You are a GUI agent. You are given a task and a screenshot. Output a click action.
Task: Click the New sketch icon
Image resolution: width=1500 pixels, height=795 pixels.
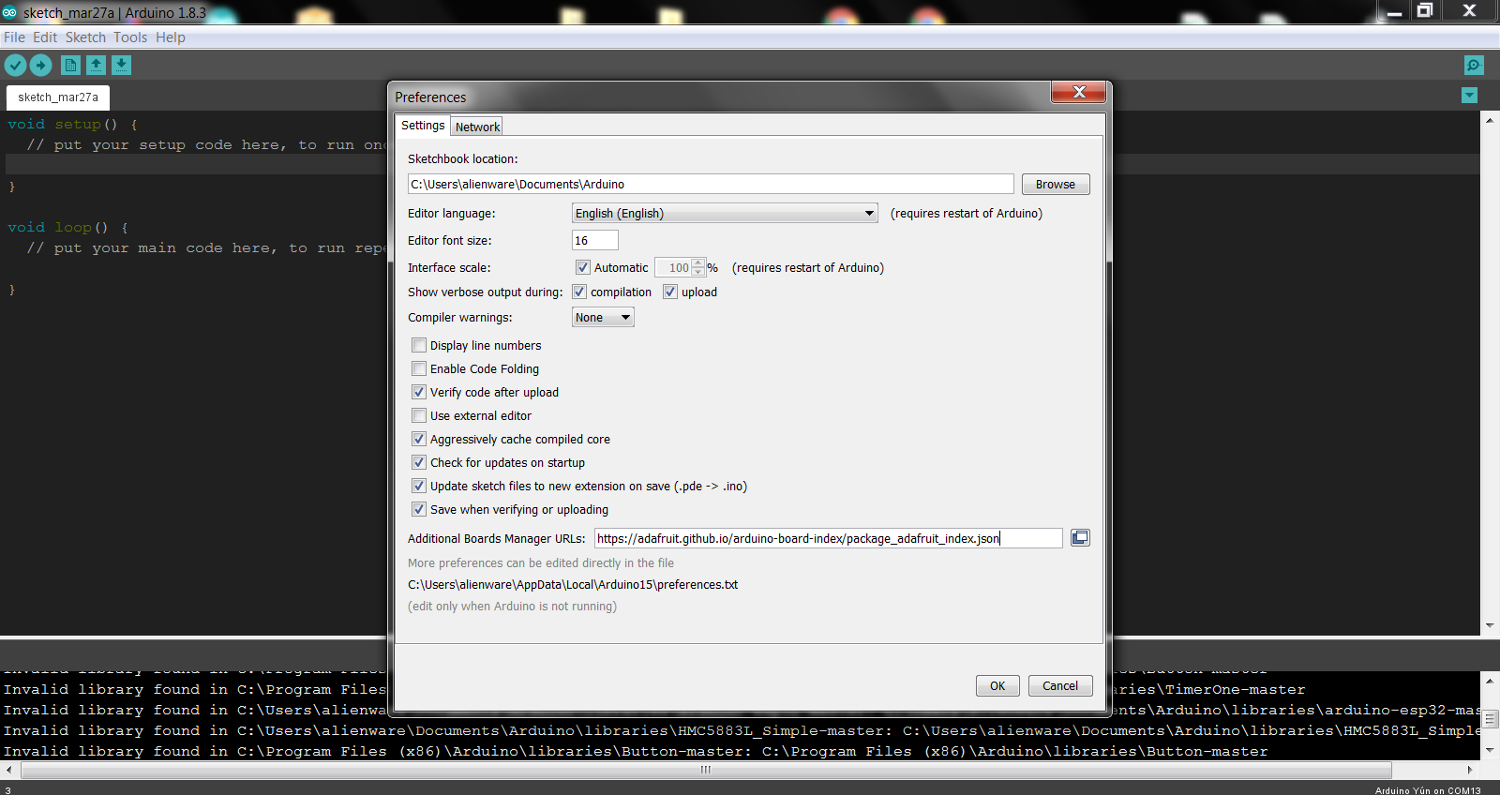point(70,65)
